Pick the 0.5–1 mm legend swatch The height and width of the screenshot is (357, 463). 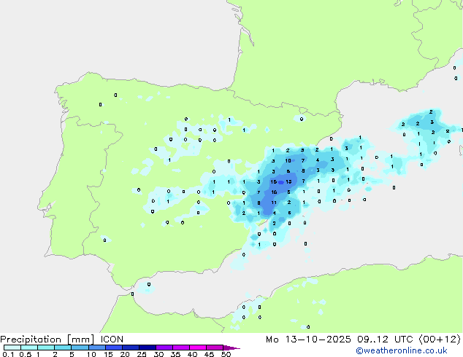tap(29, 348)
